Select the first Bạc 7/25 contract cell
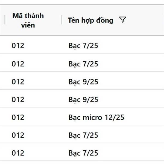Viewport: 164px width, 164px height. pyautogui.click(x=83, y=46)
